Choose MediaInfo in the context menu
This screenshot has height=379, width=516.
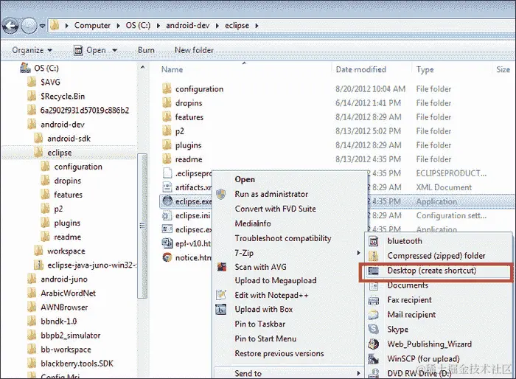coord(253,223)
